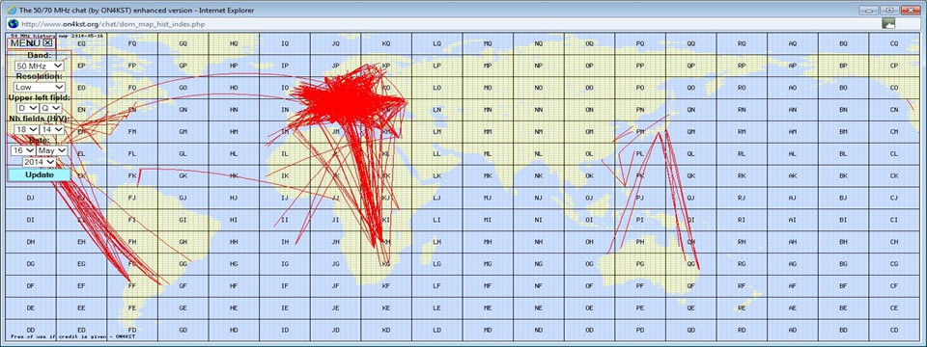
Task: Click the Update button
Action: tap(40, 174)
